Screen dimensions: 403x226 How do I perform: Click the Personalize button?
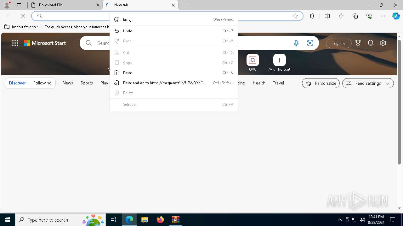pyautogui.click(x=321, y=83)
